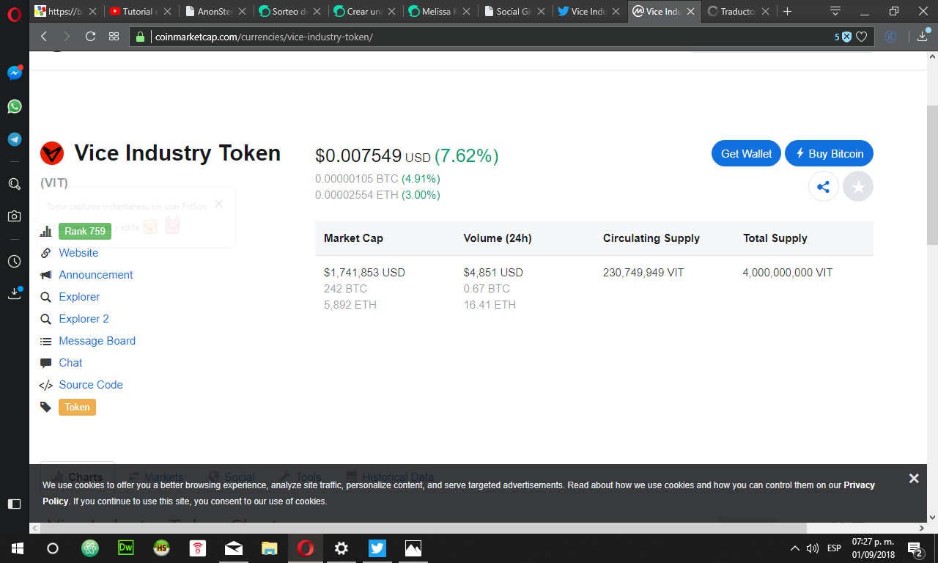The width and height of the screenshot is (938, 563).
Task: Click the coinmarketcap.com address bar
Action: [484, 37]
